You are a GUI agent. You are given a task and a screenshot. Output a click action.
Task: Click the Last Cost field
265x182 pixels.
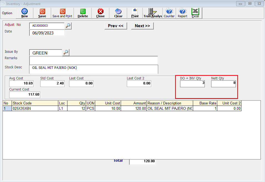pos(81,83)
